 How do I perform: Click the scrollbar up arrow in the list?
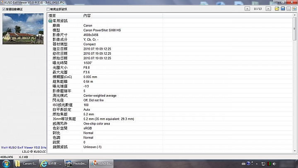point(295,15)
